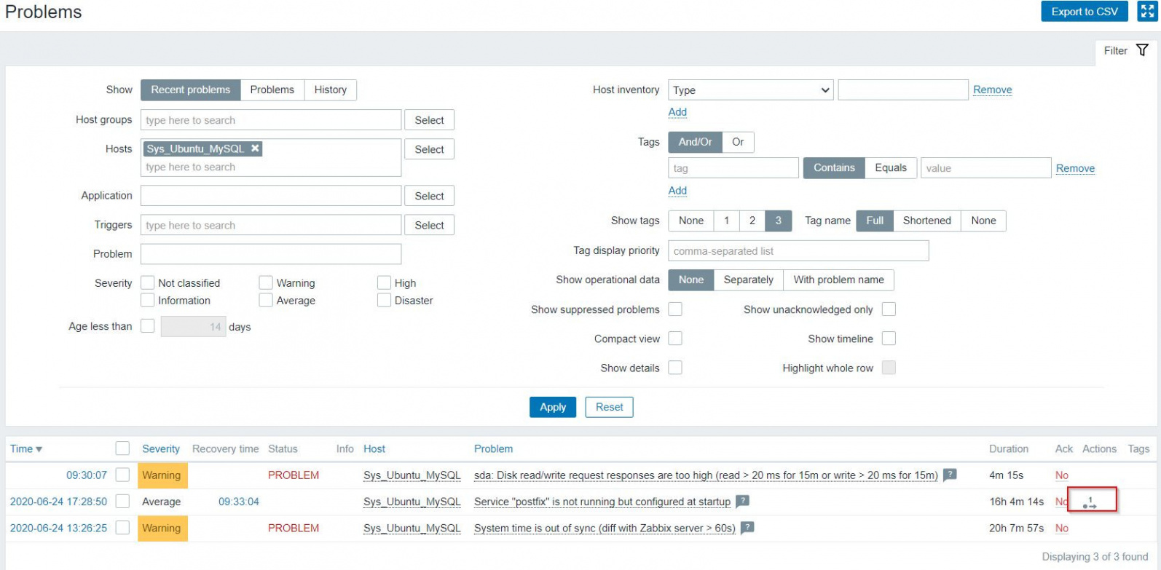The width and height of the screenshot is (1161, 570).
Task: Open Select dialog for Application
Action: pos(429,196)
